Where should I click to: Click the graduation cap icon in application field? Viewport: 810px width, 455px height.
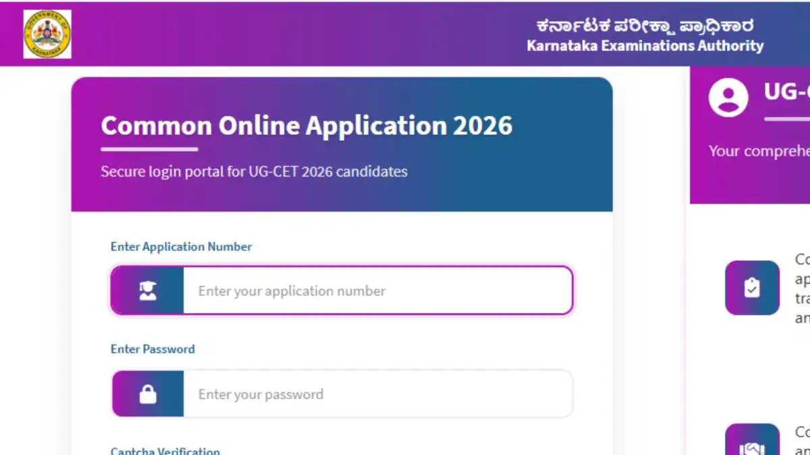point(147,290)
